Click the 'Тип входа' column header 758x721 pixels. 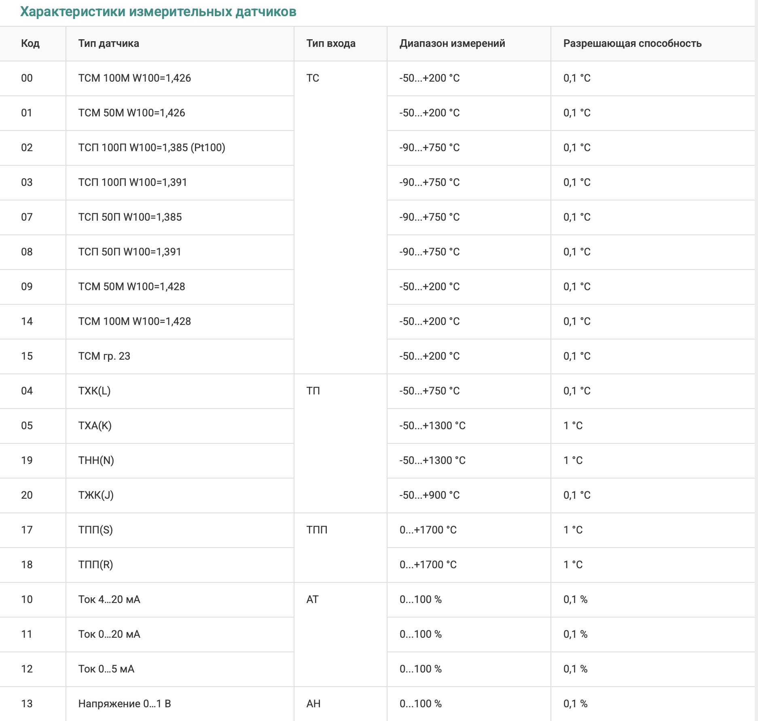330,44
